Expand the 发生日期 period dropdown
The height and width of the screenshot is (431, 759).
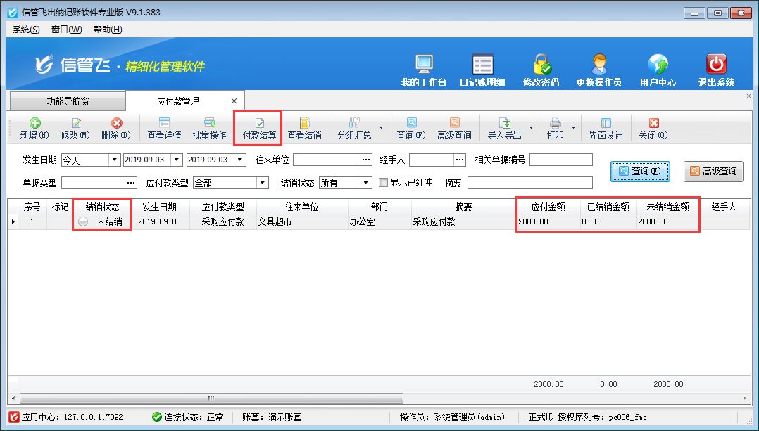point(114,160)
